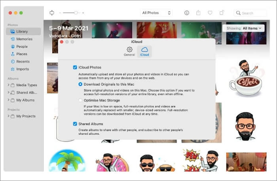Image resolution: width=277 pixels, height=181 pixels.
Task: Select Download Originals to this Mac
Action: coord(80,84)
